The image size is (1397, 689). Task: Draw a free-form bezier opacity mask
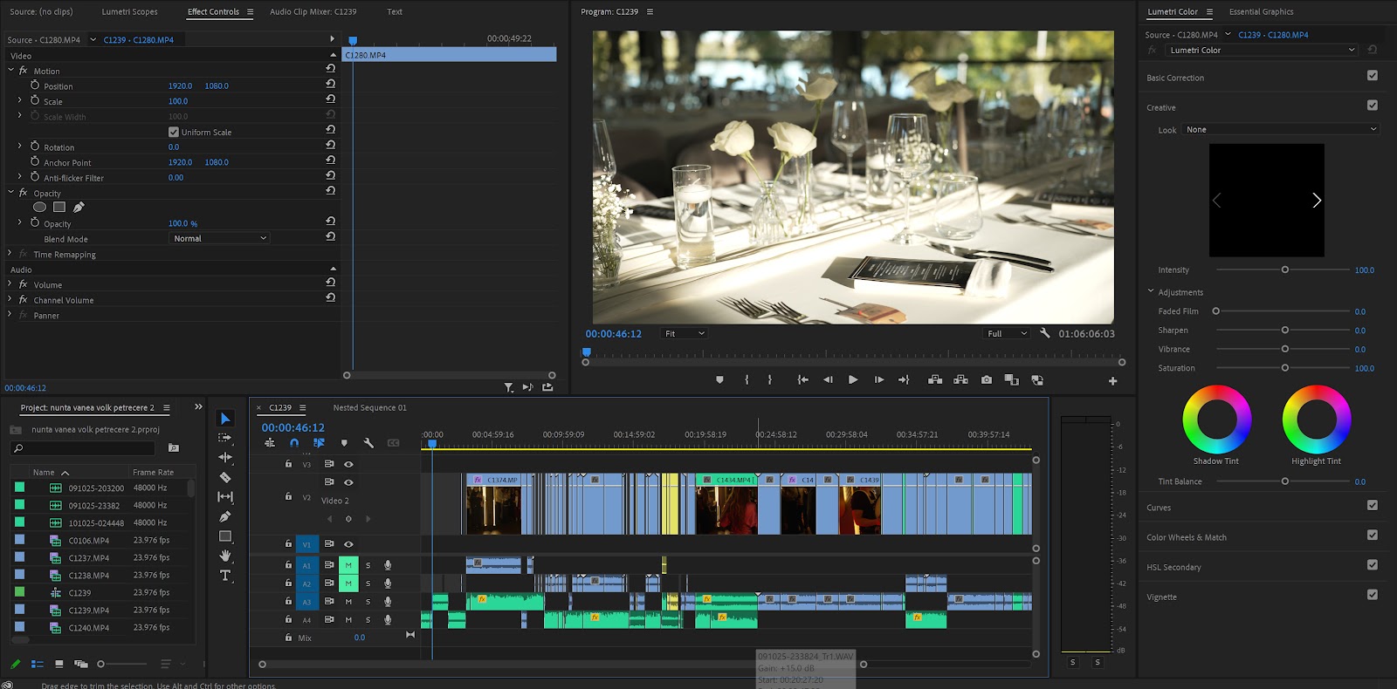tap(79, 208)
